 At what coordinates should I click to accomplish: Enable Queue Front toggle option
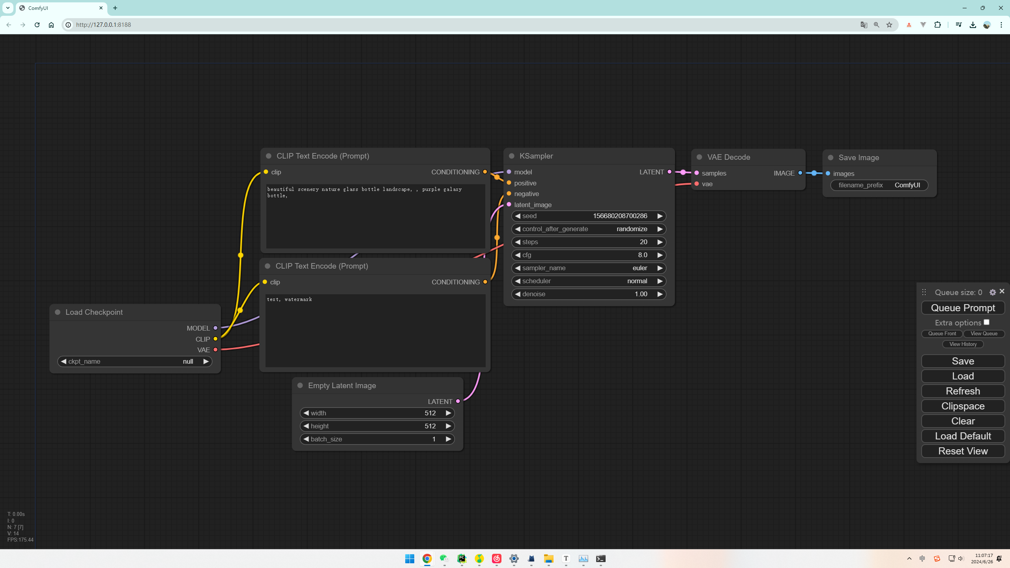tap(942, 334)
